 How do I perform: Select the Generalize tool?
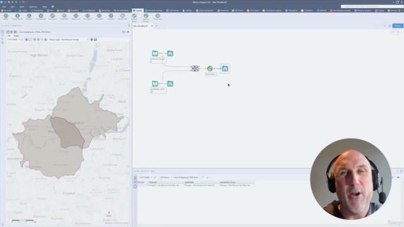pos(52,16)
